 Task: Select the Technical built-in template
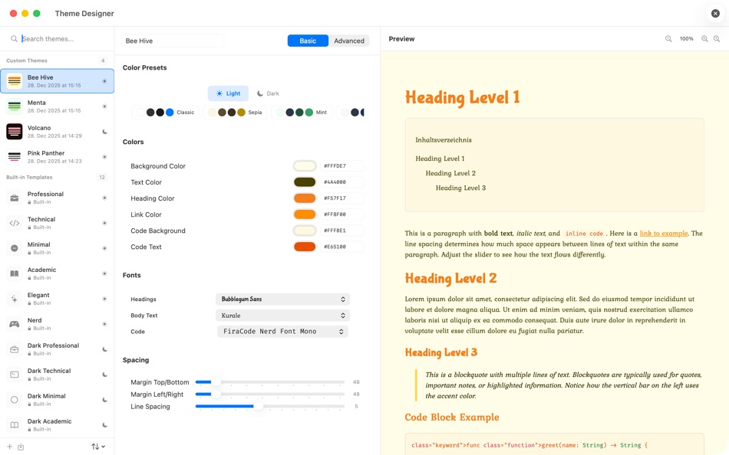pos(58,223)
